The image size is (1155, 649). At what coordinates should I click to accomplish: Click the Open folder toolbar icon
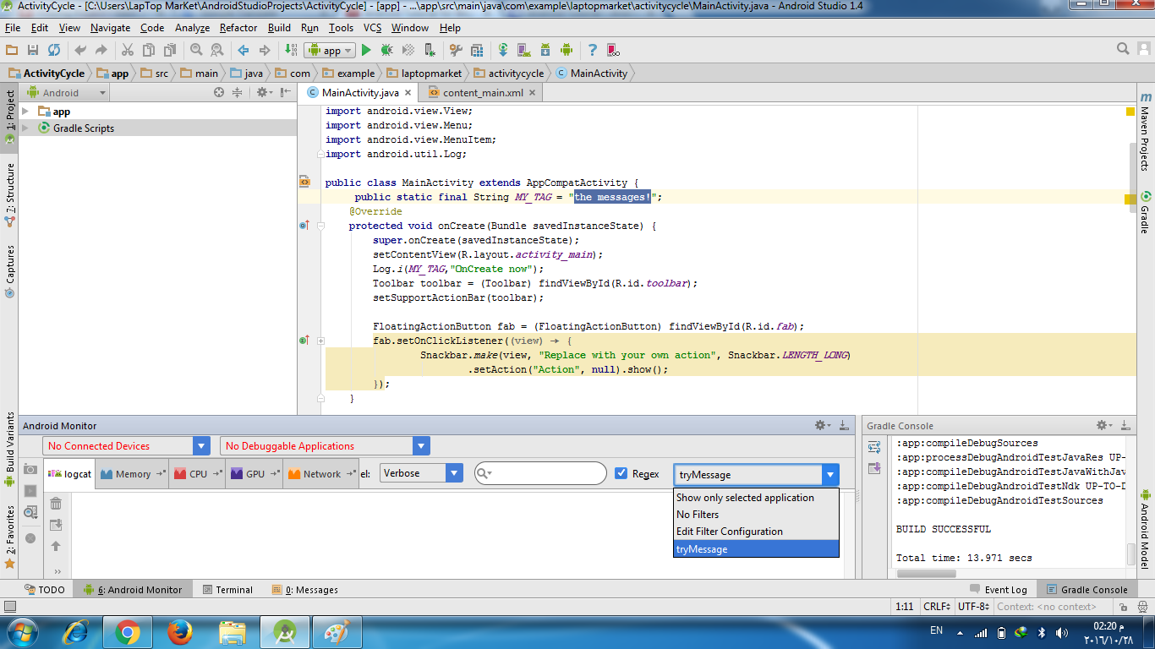click(10, 50)
